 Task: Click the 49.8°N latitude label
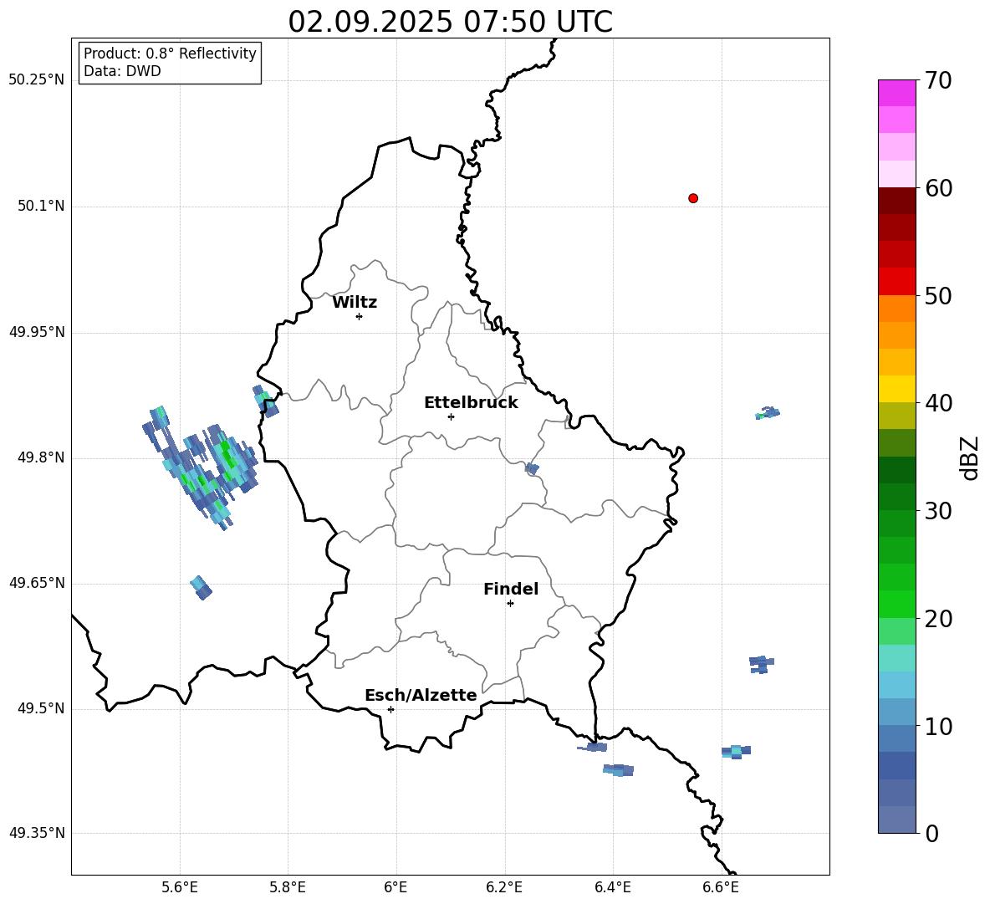[x=41, y=457]
